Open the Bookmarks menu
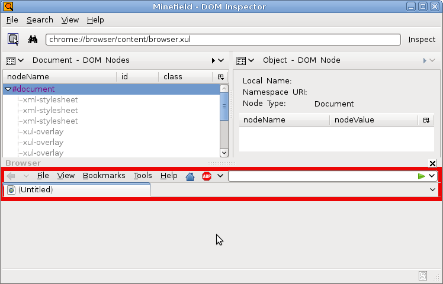Screen dimensions: 443x284 (x=104, y=176)
